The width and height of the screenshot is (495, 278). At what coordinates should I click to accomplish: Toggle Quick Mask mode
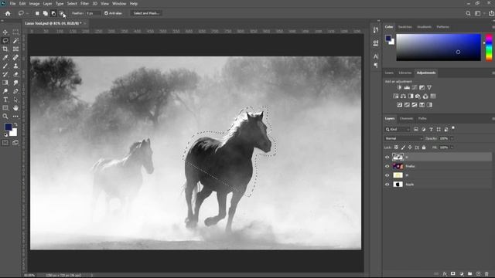pyautogui.click(x=5, y=143)
